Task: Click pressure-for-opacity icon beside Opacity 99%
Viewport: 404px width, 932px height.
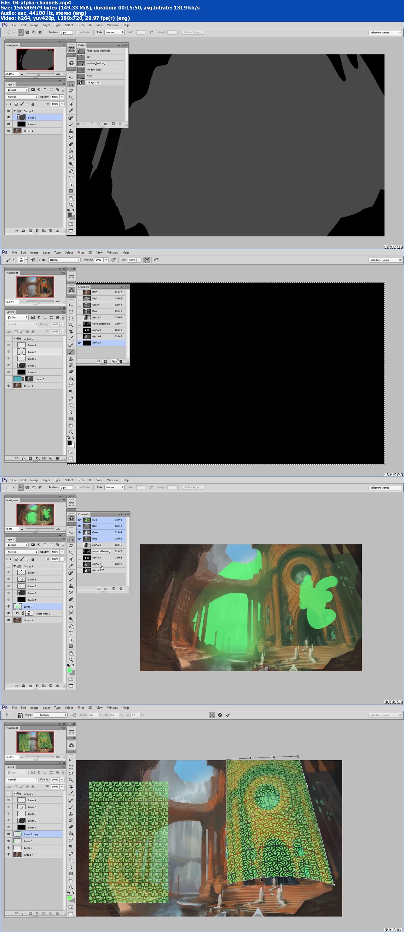Action: [113, 260]
